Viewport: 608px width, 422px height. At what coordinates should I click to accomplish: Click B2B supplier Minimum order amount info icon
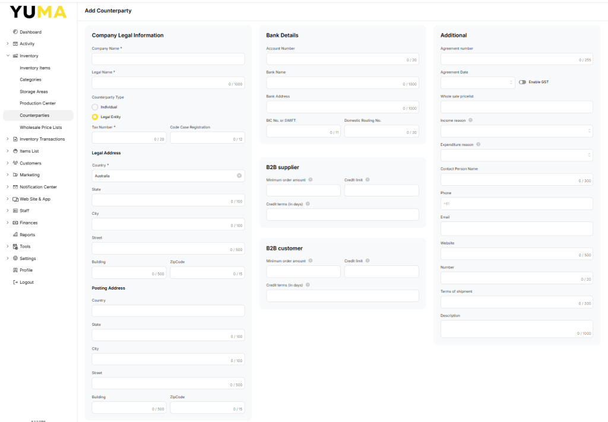coord(310,179)
